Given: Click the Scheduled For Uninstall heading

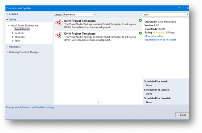Looking at the screenshot, I should tap(157, 98).
